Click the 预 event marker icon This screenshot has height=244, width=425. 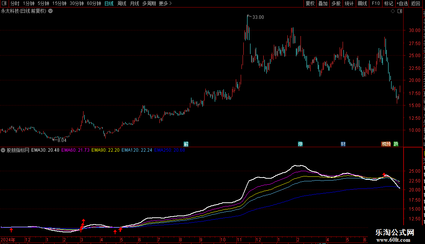(x=389, y=144)
